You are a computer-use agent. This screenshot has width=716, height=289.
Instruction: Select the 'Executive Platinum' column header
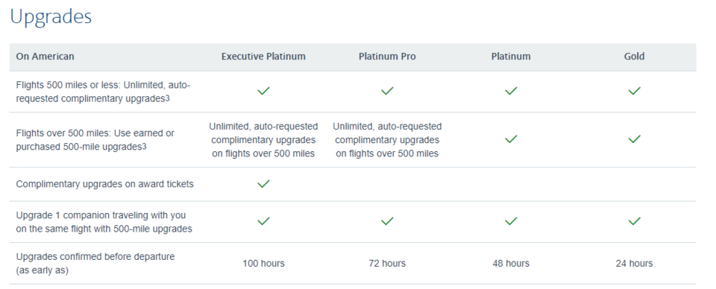click(263, 57)
